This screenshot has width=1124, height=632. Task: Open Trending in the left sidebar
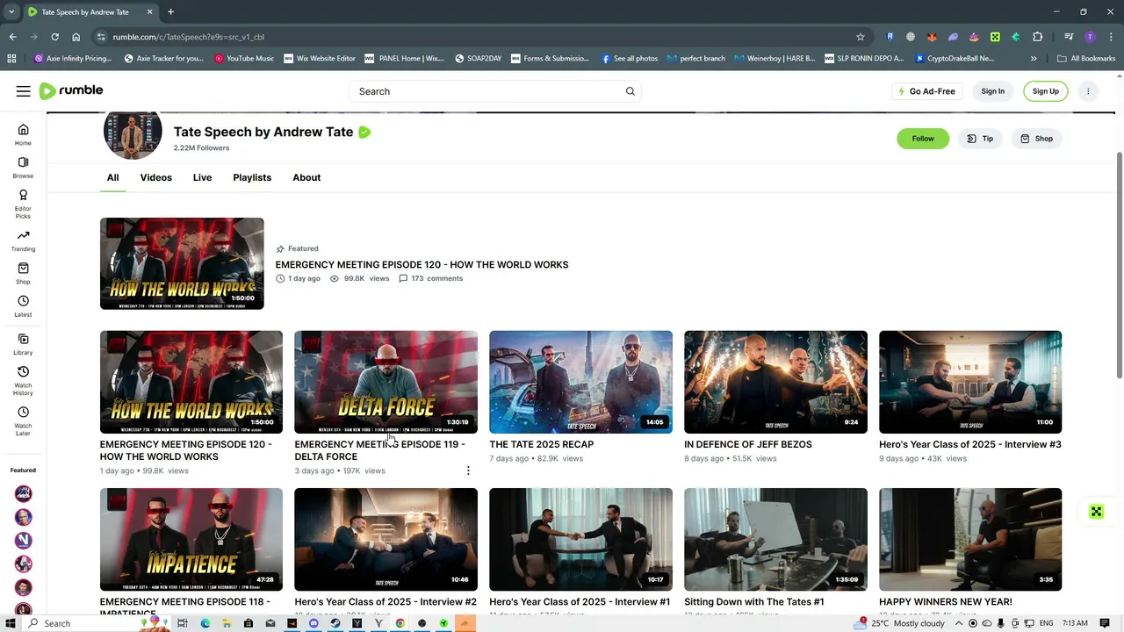point(23,241)
